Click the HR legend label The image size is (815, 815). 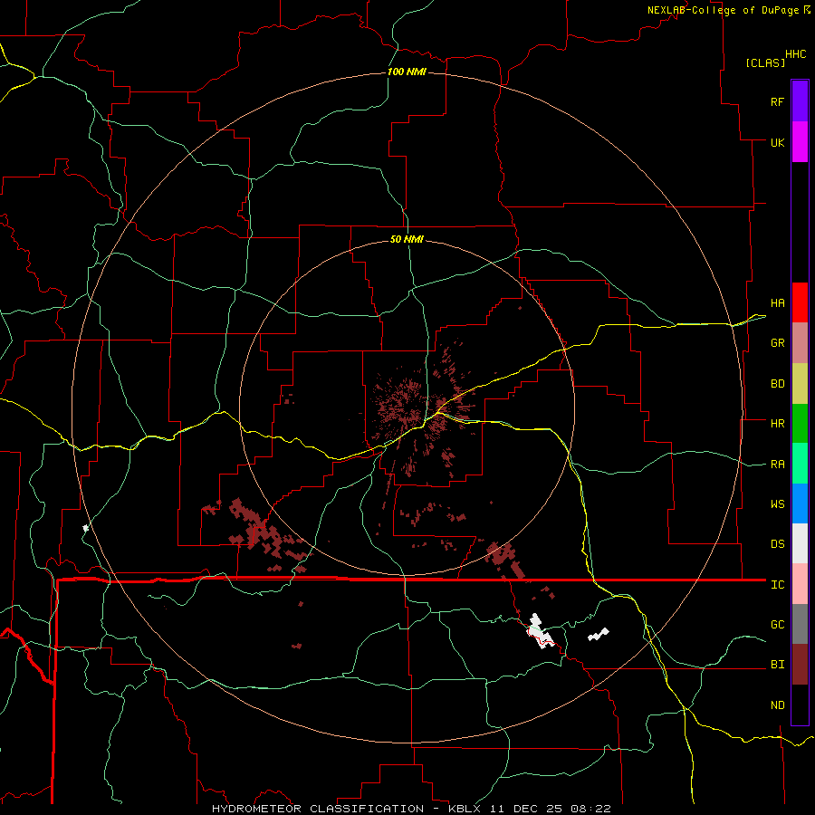777,424
